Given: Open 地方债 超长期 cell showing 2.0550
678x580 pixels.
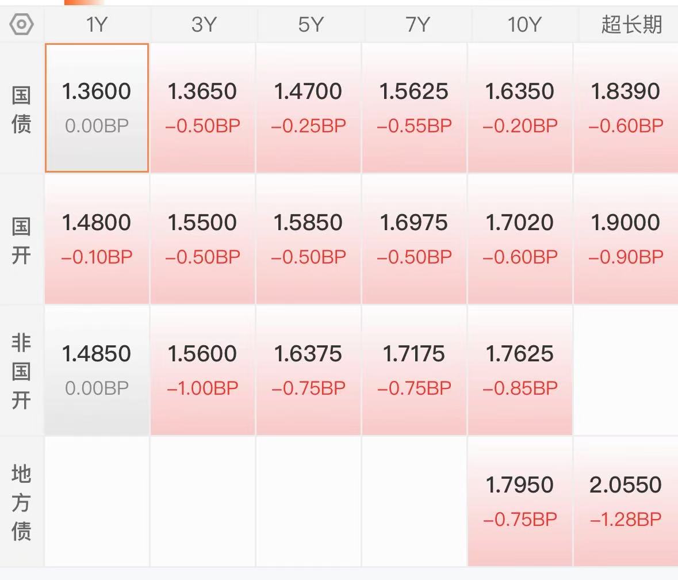Looking at the screenshot, I should click(x=626, y=501).
